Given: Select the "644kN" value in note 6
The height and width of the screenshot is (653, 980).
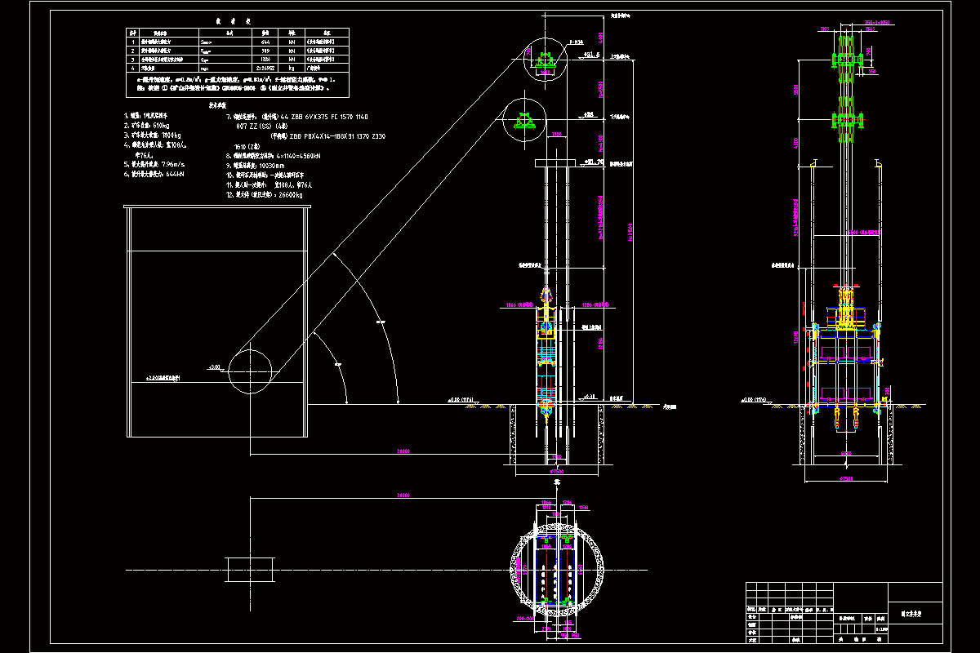Looking at the screenshot, I should [176, 174].
